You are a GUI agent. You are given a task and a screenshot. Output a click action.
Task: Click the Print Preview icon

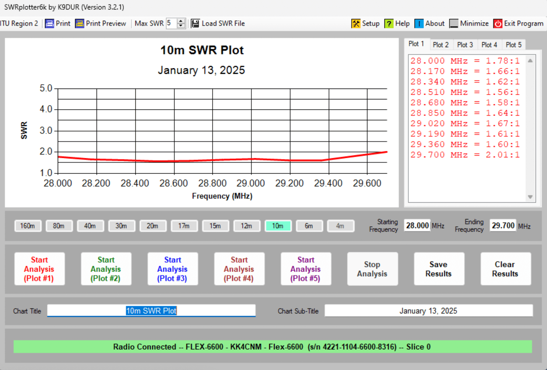(79, 24)
